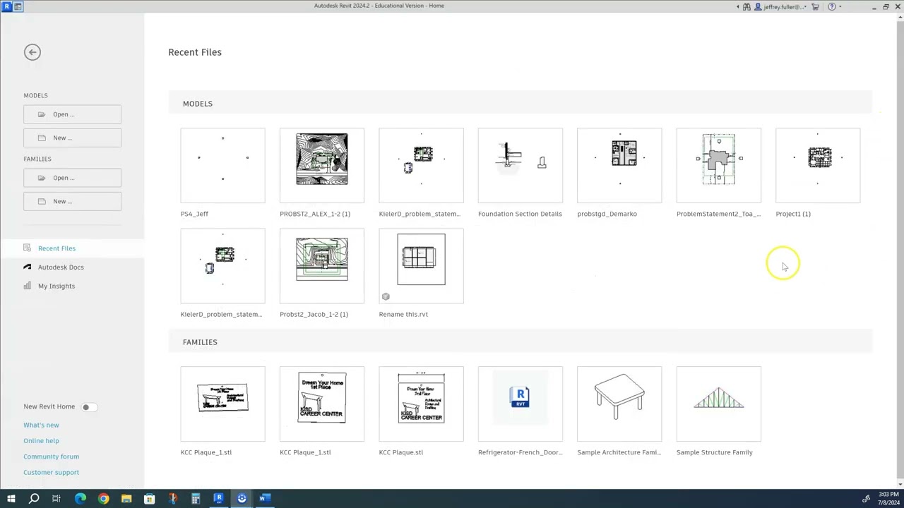Viewport: 904px width, 508px height.
Task: Click the binoculars search icon in title bar
Action: click(x=747, y=6)
